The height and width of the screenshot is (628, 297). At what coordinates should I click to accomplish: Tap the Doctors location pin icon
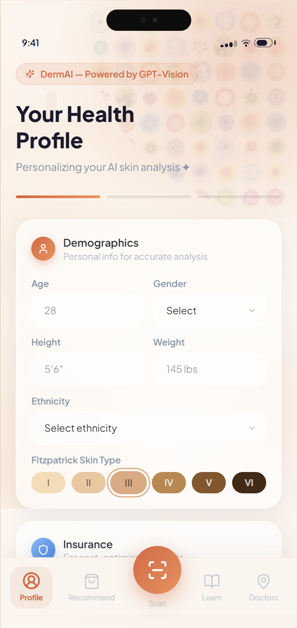coord(263,581)
